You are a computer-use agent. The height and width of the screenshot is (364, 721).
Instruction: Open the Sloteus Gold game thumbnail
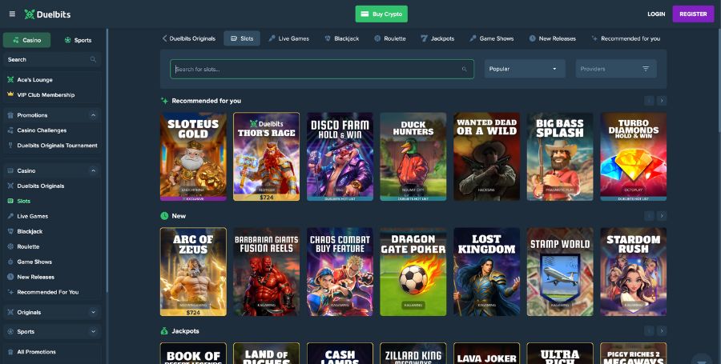point(193,157)
